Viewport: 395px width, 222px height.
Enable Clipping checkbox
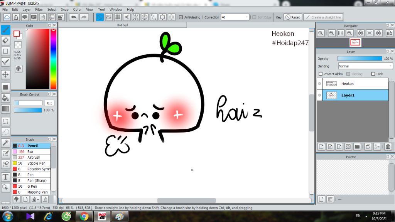pyautogui.click(x=348, y=74)
